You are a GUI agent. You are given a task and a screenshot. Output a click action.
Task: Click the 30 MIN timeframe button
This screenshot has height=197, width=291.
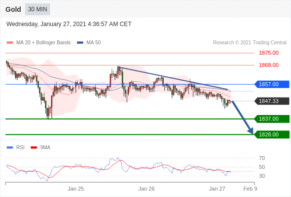coord(37,9)
